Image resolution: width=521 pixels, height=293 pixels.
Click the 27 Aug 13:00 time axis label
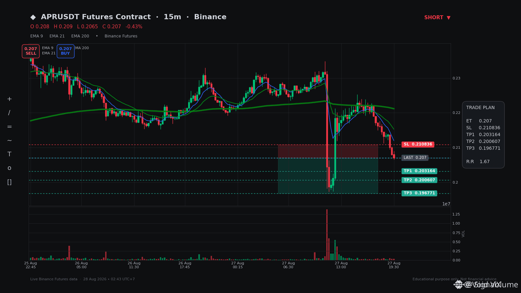click(341, 265)
